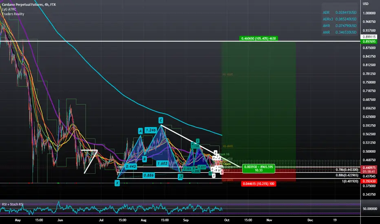This screenshot has width=380, height=224.
Task: Click the 1.603 harmonic ratio label
Action: (x=162, y=163)
